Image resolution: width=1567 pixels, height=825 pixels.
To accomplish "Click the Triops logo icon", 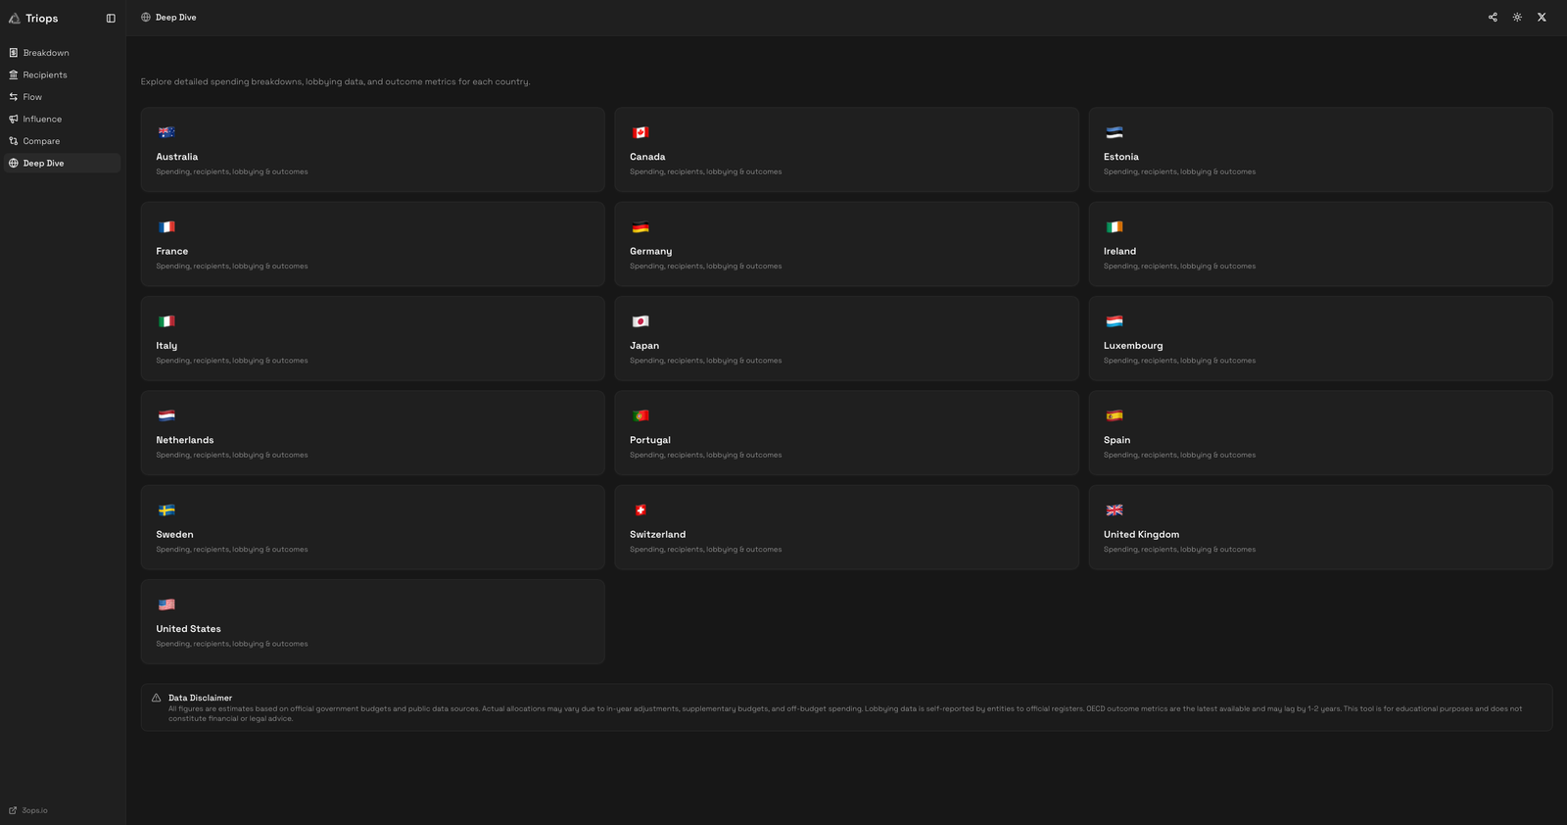I will [x=15, y=19].
